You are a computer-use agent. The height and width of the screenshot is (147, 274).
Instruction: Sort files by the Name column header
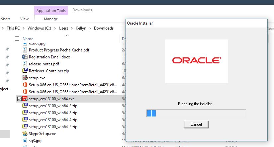click(x=28, y=39)
